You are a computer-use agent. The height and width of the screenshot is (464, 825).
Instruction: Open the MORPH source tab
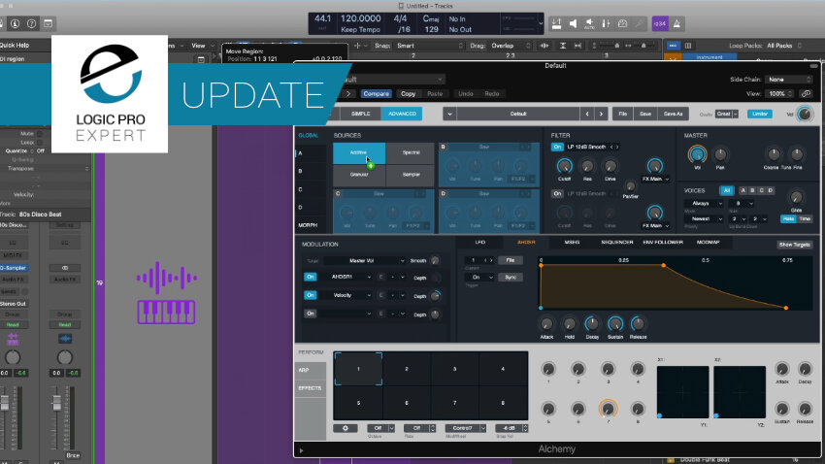[x=308, y=225]
